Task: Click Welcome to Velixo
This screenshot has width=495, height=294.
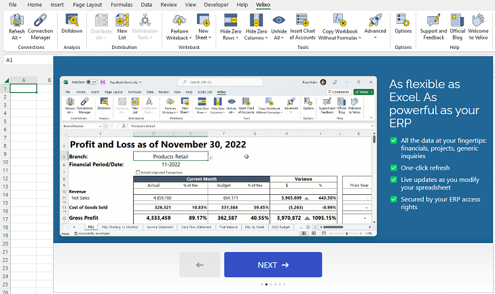Action: (x=478, y=27)
